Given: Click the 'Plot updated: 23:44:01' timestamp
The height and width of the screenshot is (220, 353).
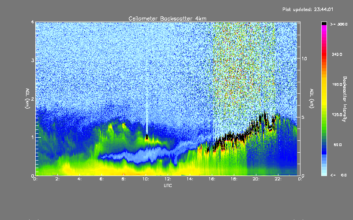Looking at the screenshot, I should click(308, 9).
